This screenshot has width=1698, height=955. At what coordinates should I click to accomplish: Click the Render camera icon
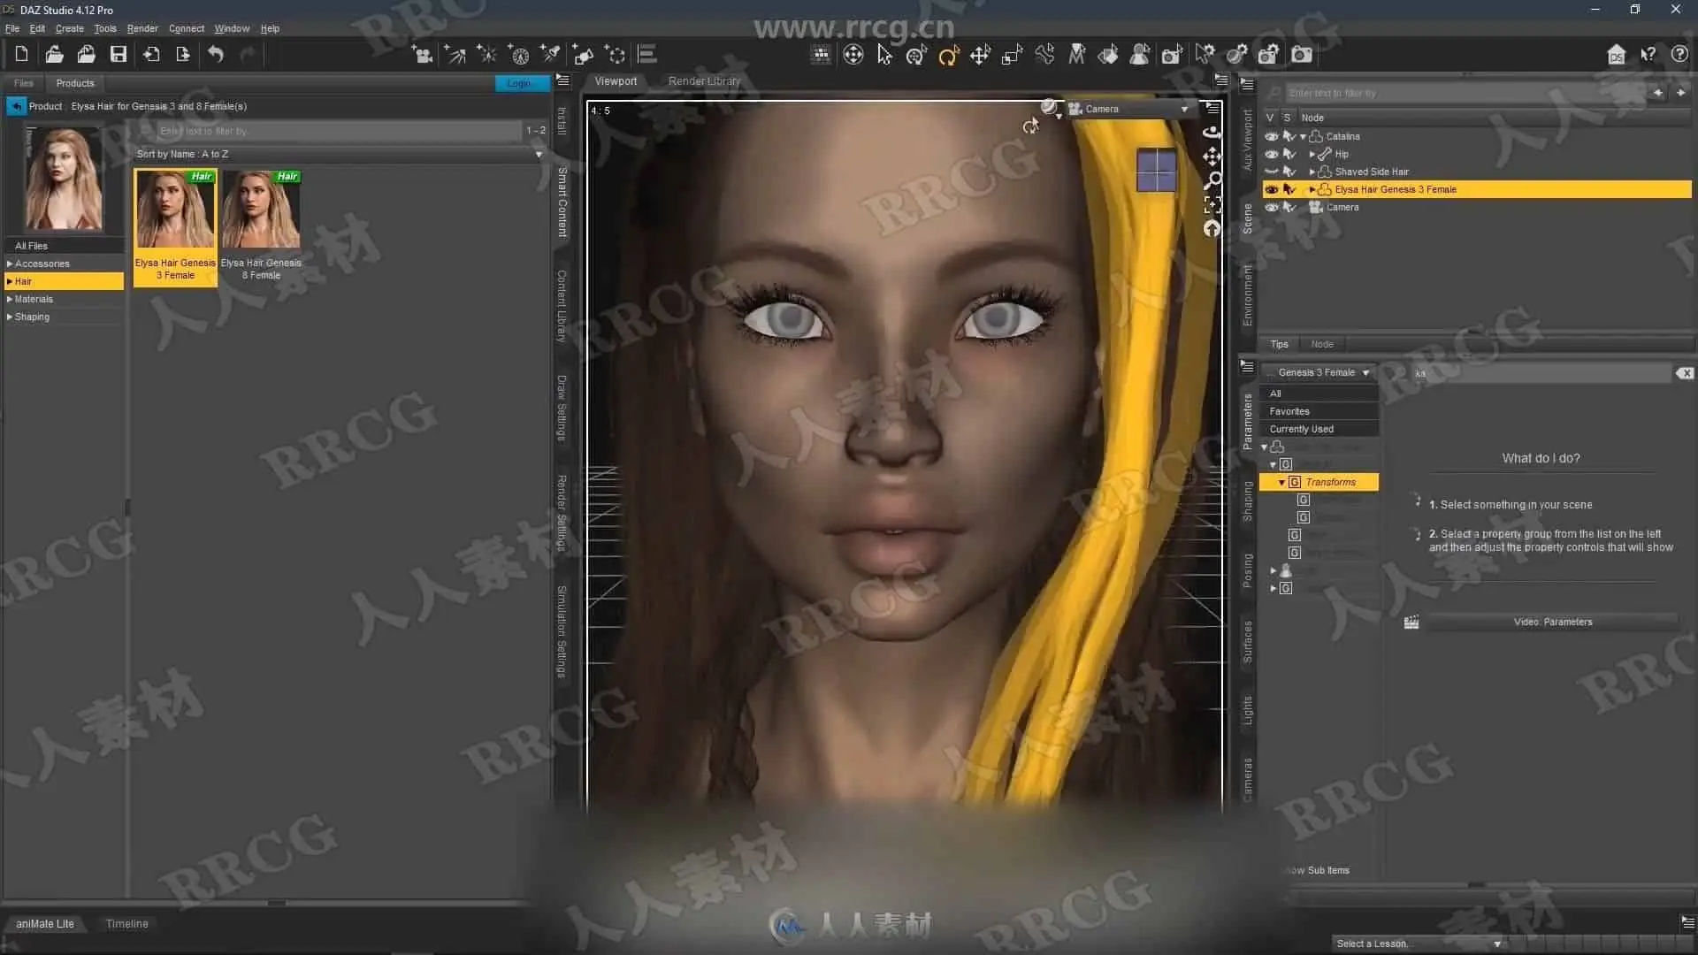pyautogui.click(x=1301, y=55)
